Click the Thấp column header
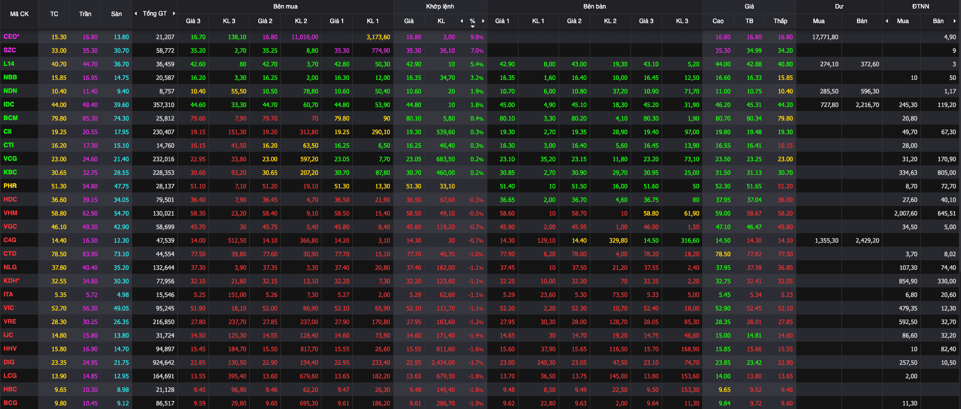The image size is (961, 409). tap(780, 21)
